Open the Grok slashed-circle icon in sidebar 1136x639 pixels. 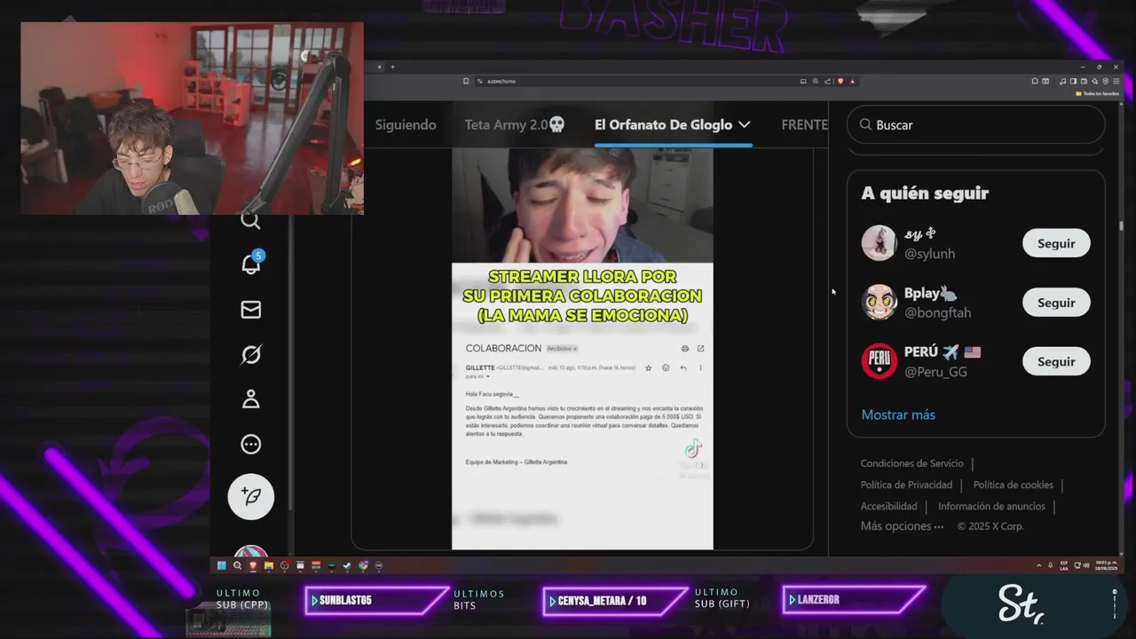click(251, 355)
